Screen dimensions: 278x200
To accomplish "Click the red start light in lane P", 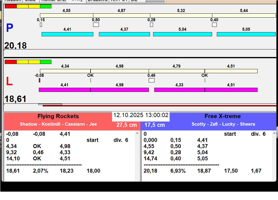I will pos(11,6).
